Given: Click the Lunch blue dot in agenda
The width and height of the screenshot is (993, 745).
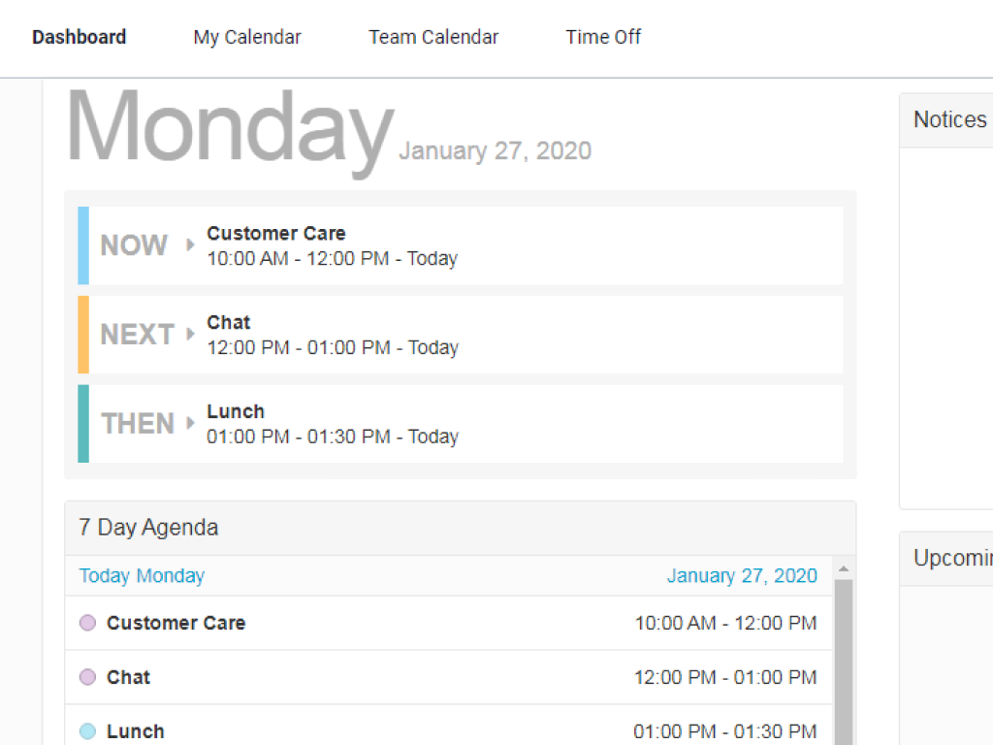Looking at the screenshot, I should click(87, 731).
